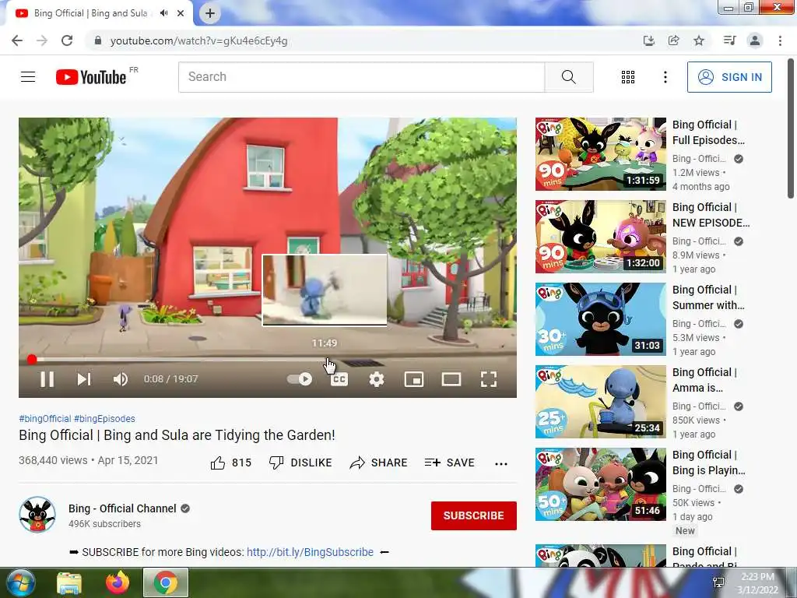Image resolution: width=797 pixels, height=598 pixels.
Task: Bookmark this page with star
Action: click(699, 40)
